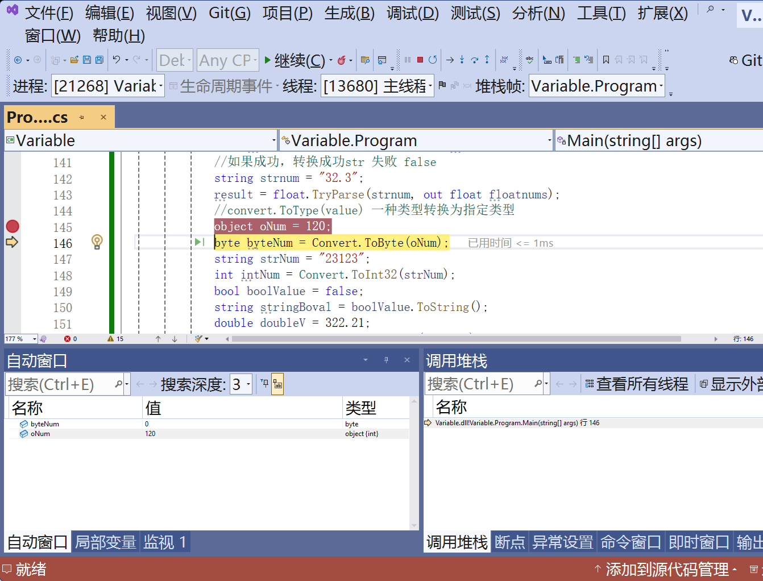Switch to the 监视 1 tab
Viewport: 763px width, 581px height.
(165, 542)
